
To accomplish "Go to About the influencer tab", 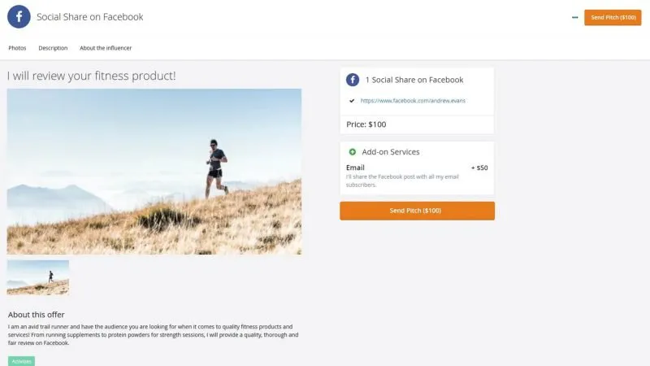I will 106,48.
